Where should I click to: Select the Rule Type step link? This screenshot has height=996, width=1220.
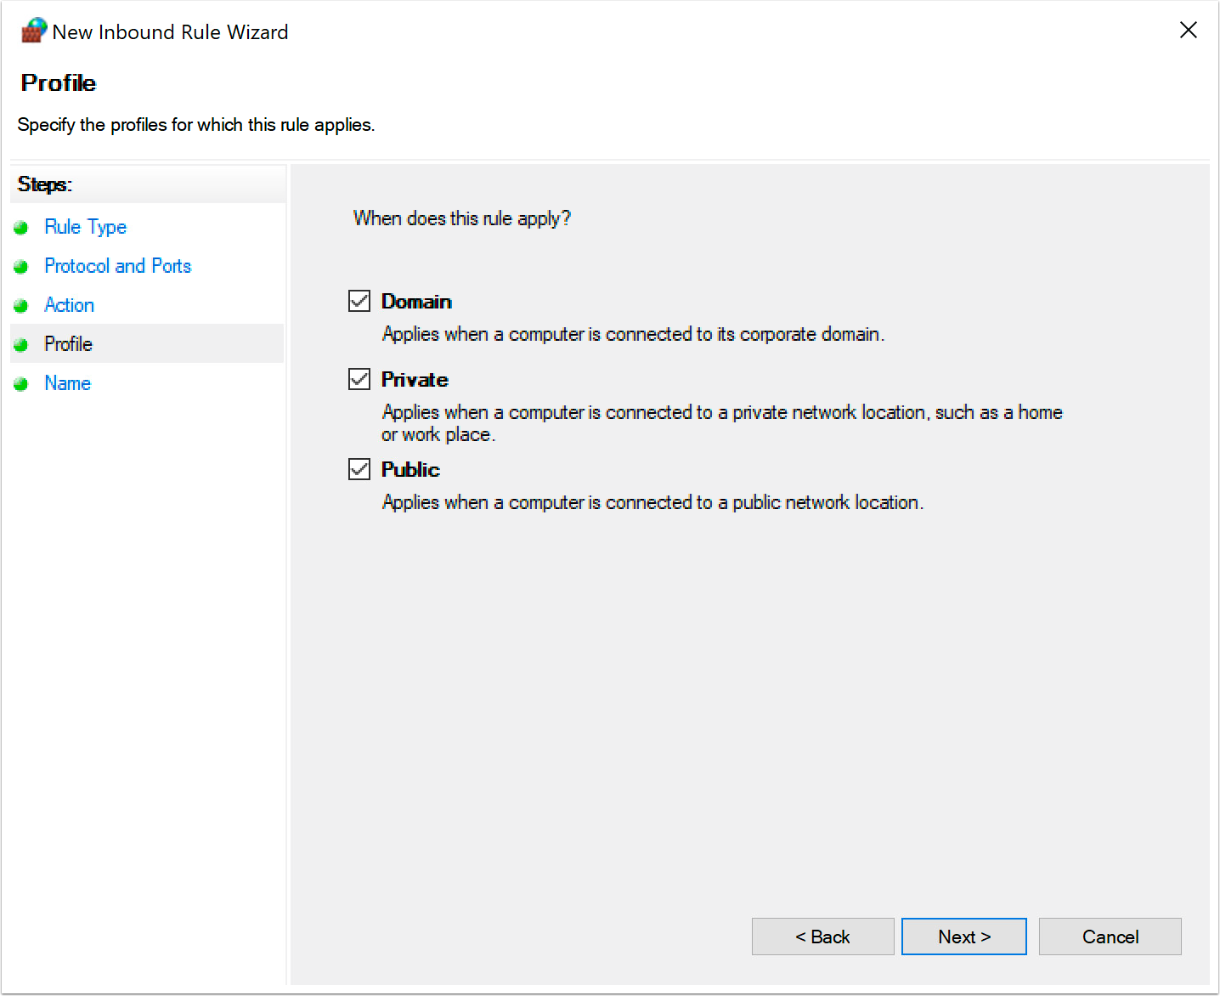(x=85, y=227)
